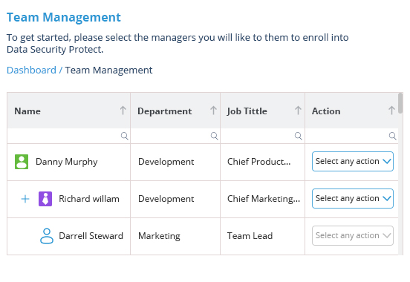Focus the Job Tittle filter input field
Image resolution: width=410 pixels, height=282 pixels.
pos(262,136)
